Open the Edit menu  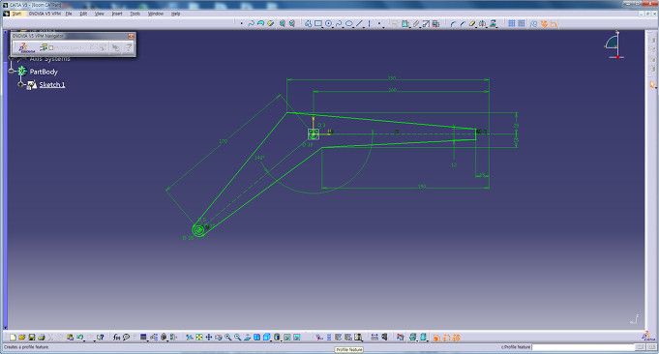point(83,14)
